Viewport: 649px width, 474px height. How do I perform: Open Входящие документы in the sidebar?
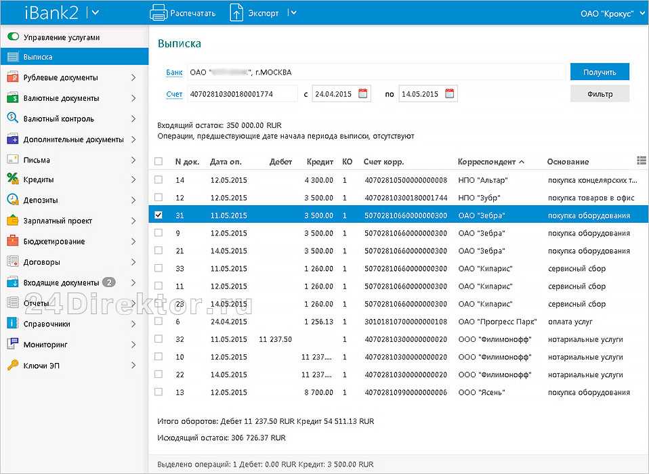(x=61, y=282)
